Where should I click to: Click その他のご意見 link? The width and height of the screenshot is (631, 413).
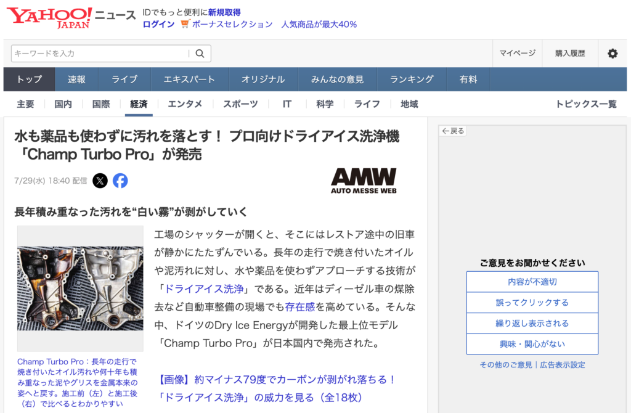(506, 365)
